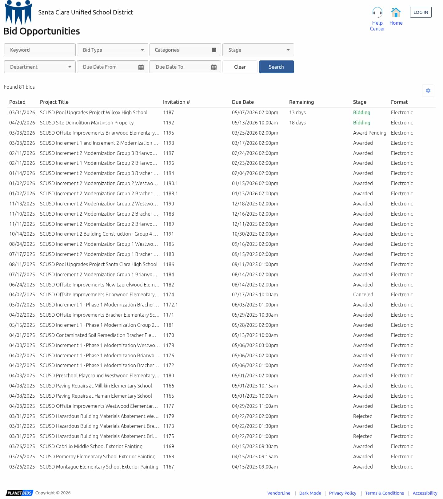
Task: Click the PlanetBids logo in footer
Action: click(x=19, y=493)
